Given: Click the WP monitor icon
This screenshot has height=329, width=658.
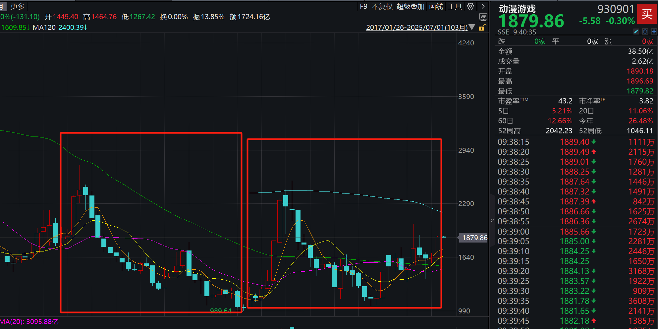Looking at the screenshot, I should tap(483, 17).
